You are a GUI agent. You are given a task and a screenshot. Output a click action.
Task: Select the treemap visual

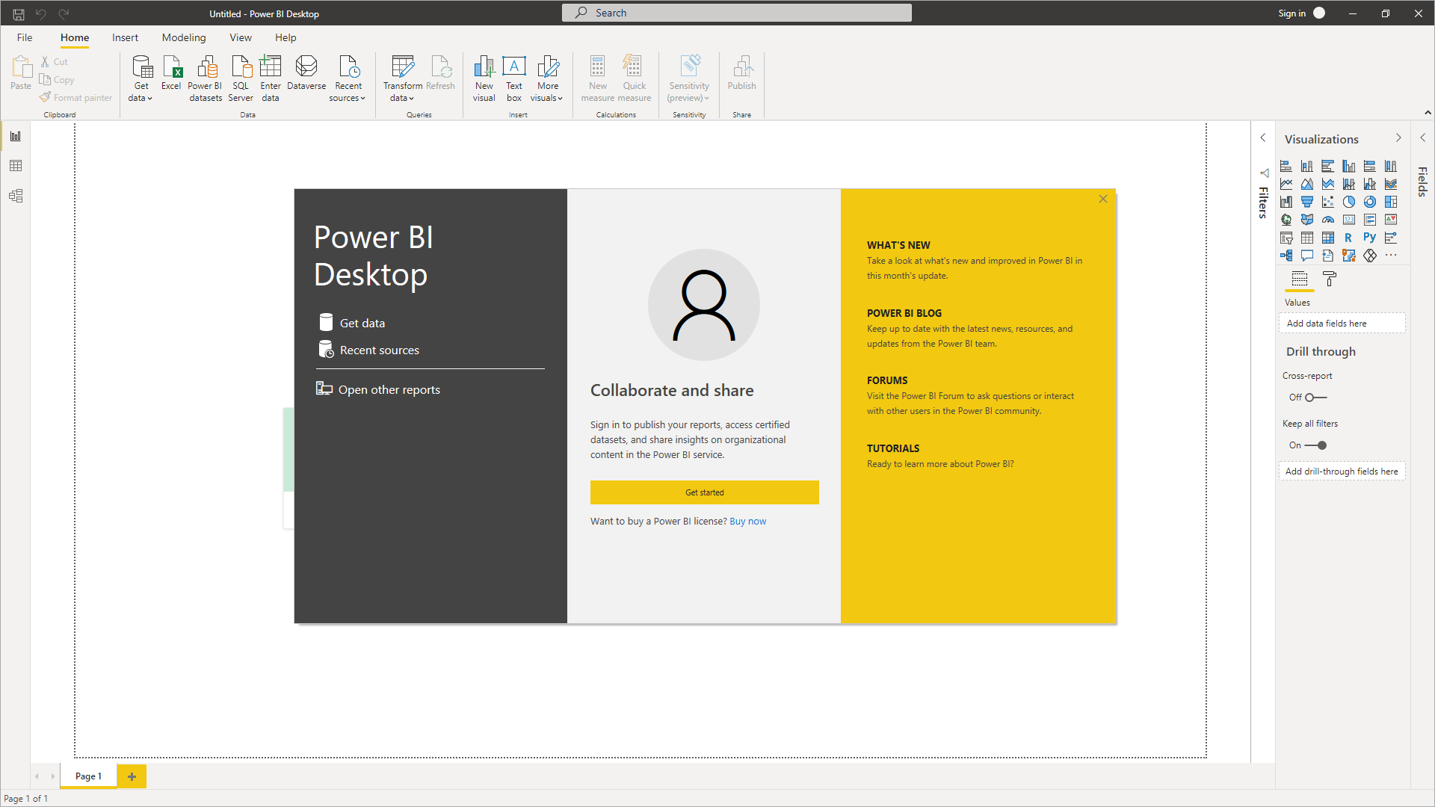tap(1391, 202)
